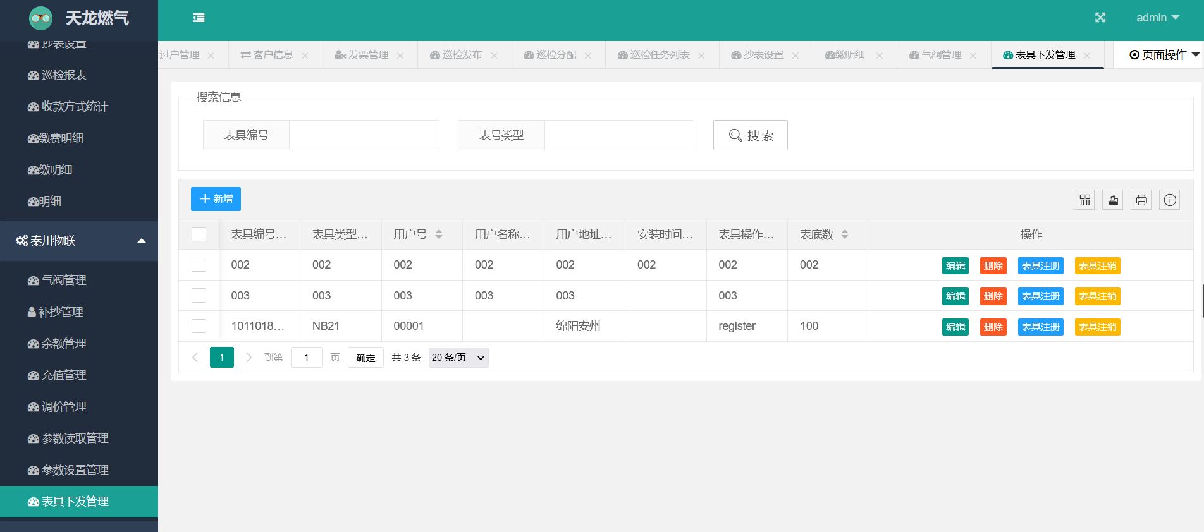1204x532 pixels.
Task: Check the row 003 checkbox
Action: (x=199, y=296)
